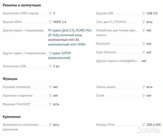Click filter icon for Порт Ethernet
Image resolution: width=163 pixels, height=136 pixels.
[x=144, y=52]
